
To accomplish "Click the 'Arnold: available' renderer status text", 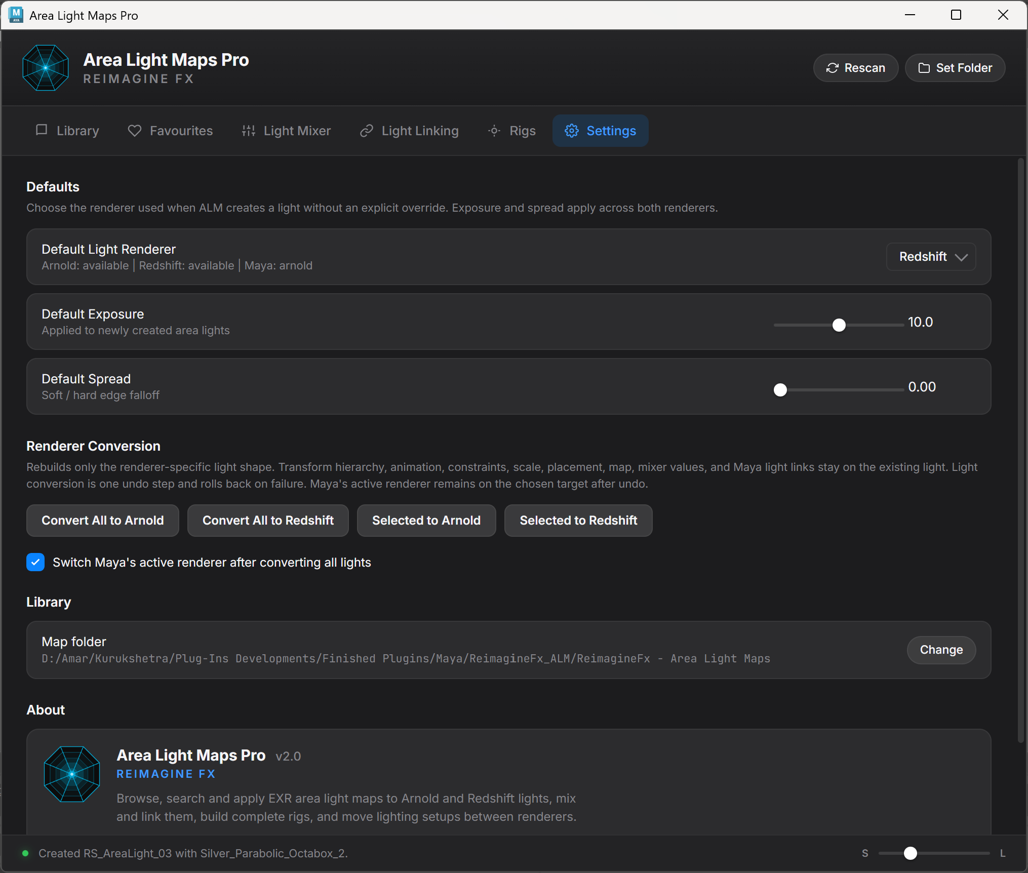I will click(x=85, y=265).
